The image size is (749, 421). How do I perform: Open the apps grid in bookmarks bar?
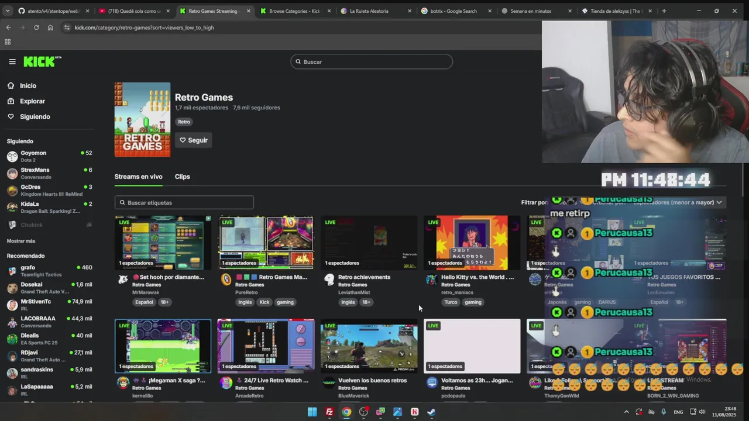(8, 42)
